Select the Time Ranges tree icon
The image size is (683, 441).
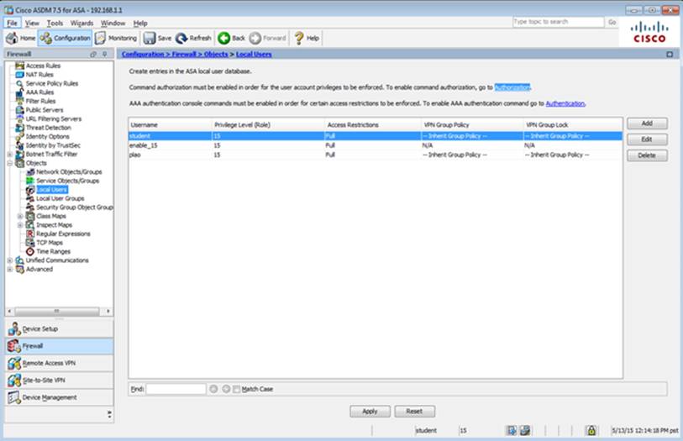(30, 251)
